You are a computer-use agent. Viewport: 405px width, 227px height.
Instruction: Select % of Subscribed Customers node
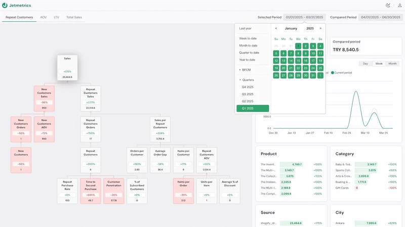pyautogui.click(x=137, y=191)
